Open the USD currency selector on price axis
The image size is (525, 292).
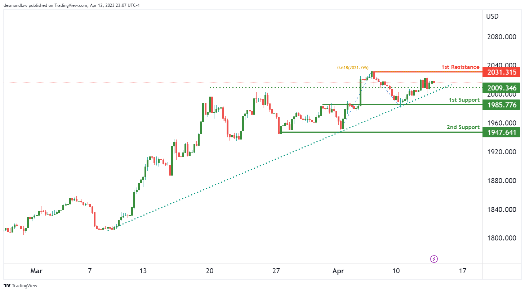(x=492, y=16)
